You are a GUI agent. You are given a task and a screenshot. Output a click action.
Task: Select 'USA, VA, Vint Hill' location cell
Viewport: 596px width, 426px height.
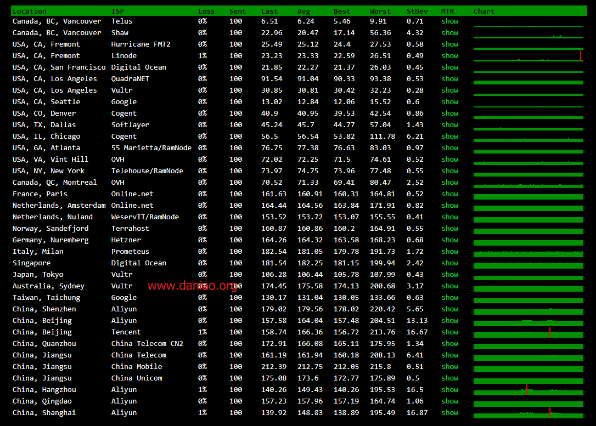click(50, 160)
